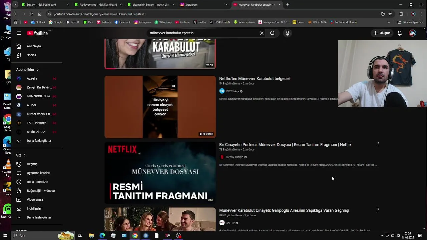Viewport: 427px width, 240px height.
Task: Open a new Chrome tab
Action: tap(288, 5)
